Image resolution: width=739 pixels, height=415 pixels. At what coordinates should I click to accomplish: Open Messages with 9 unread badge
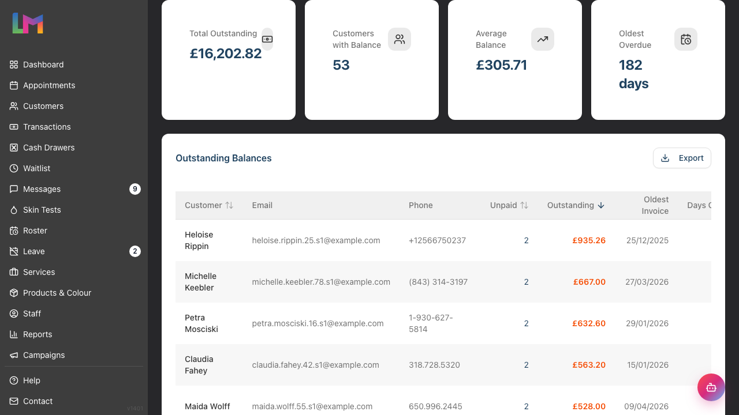[x=74, y=189]
